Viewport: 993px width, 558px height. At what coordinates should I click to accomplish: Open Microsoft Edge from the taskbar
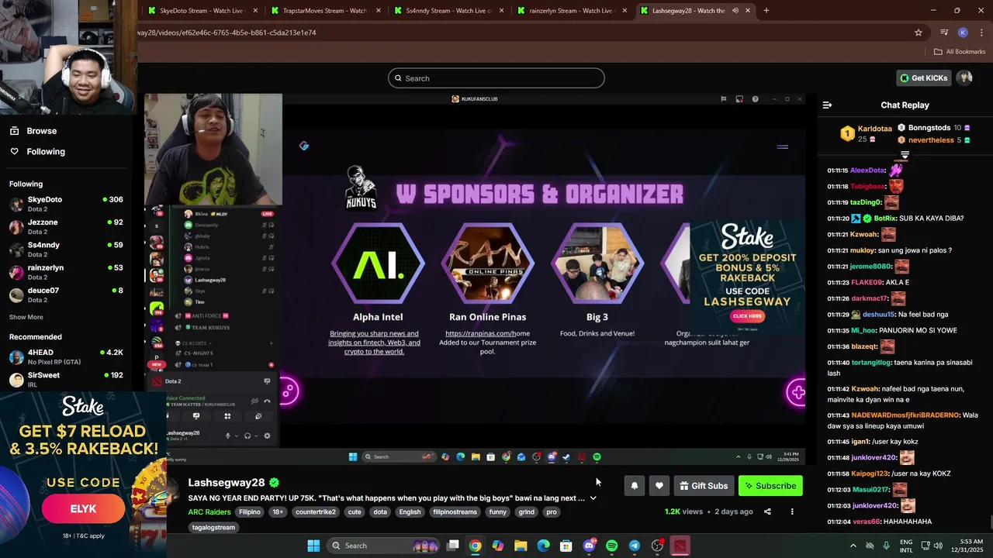[543, 546]
